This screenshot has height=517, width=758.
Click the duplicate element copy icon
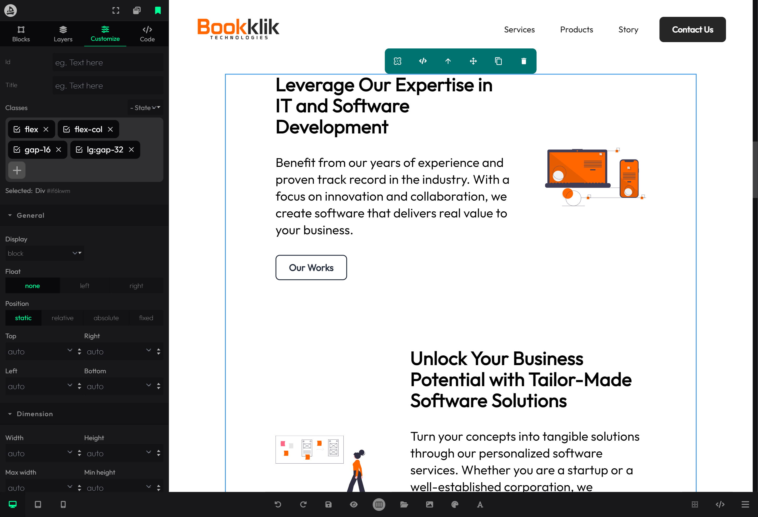(x=498, y=61)
